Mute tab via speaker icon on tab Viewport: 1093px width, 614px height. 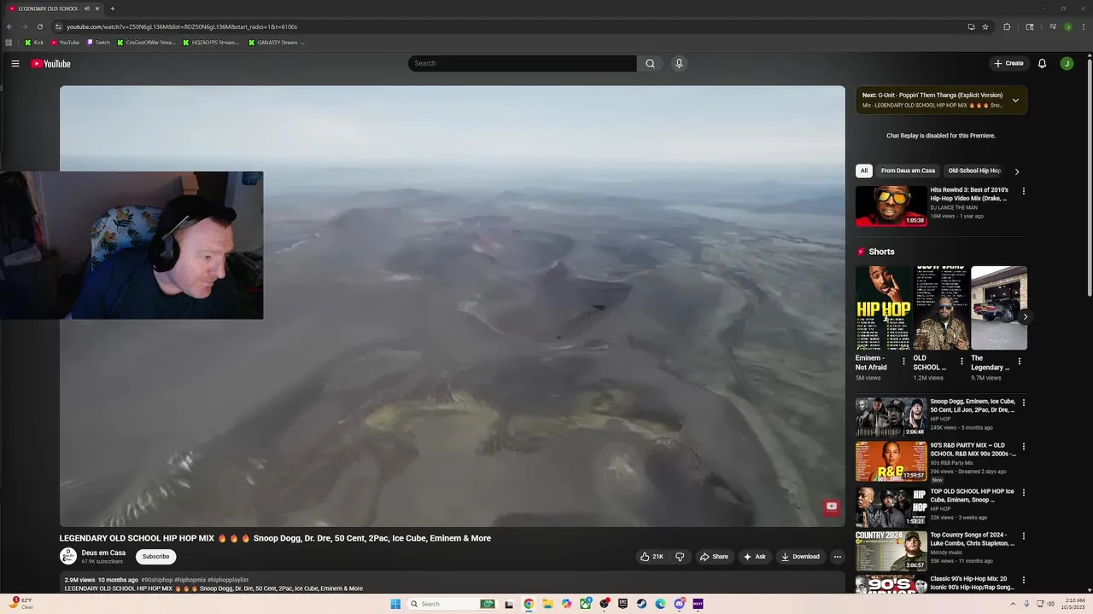(86, 9)
